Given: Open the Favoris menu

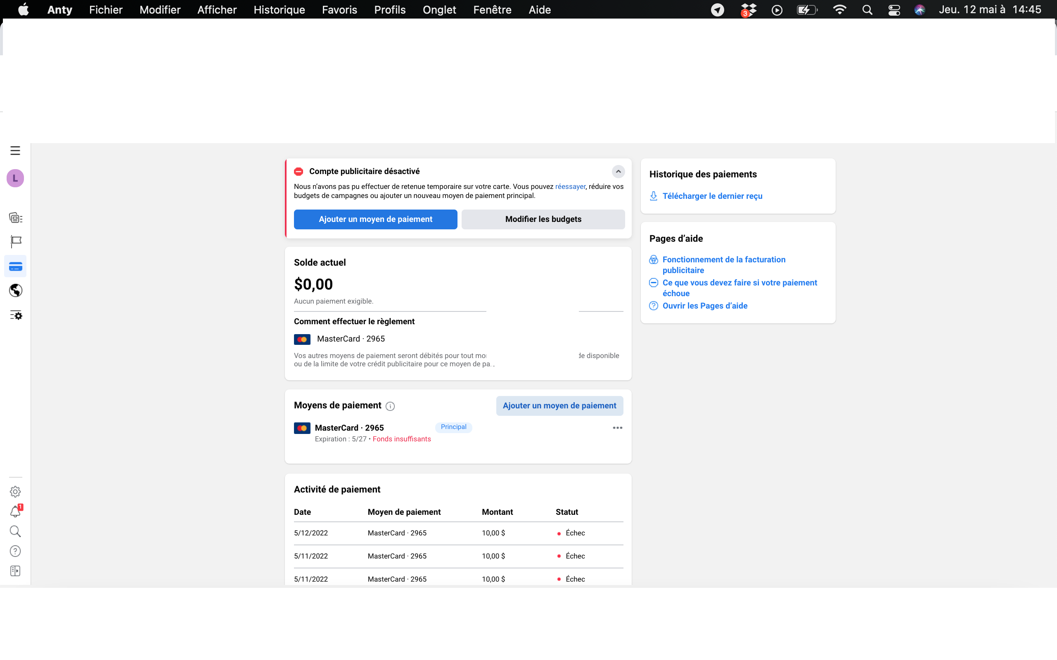Looking at the screenshot, I should tap(339, 9).
